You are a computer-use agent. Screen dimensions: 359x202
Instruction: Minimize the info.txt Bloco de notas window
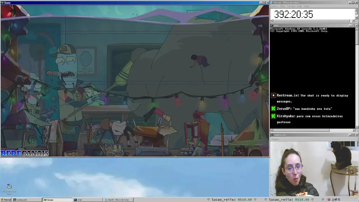tap(350, 3)
